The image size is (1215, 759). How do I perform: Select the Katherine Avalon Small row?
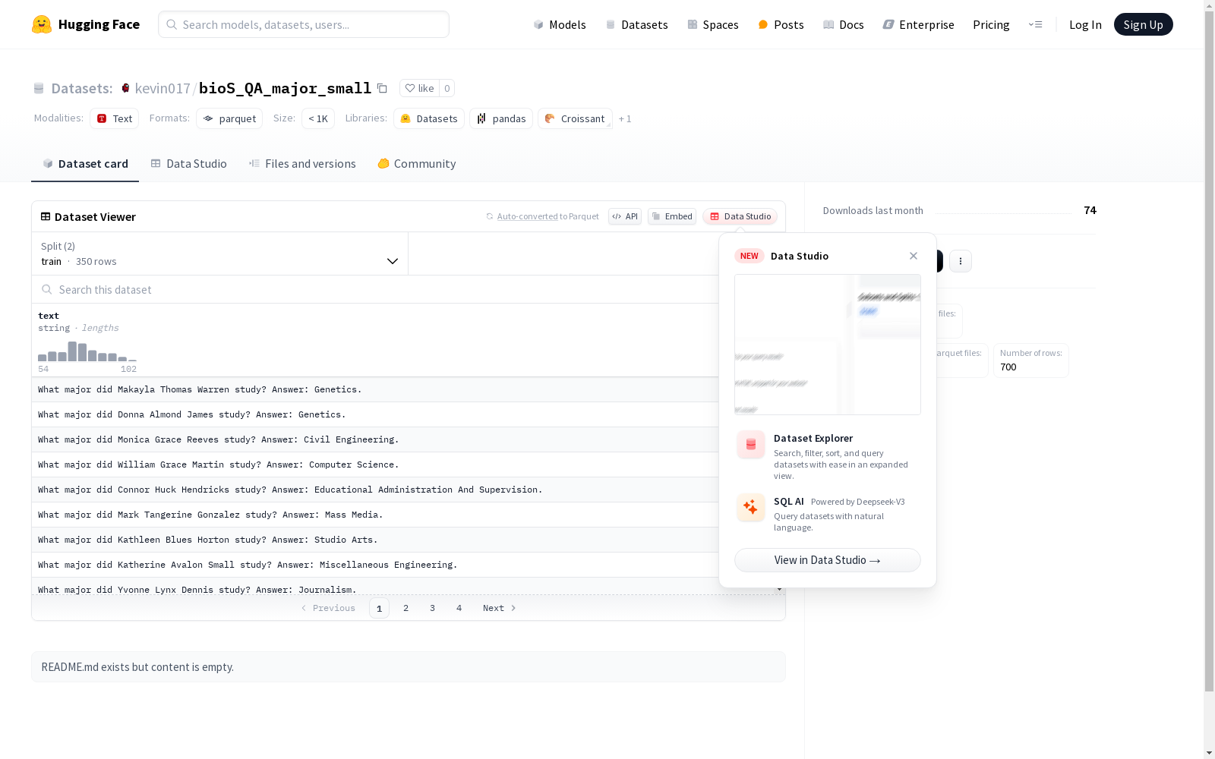[375, 565]
